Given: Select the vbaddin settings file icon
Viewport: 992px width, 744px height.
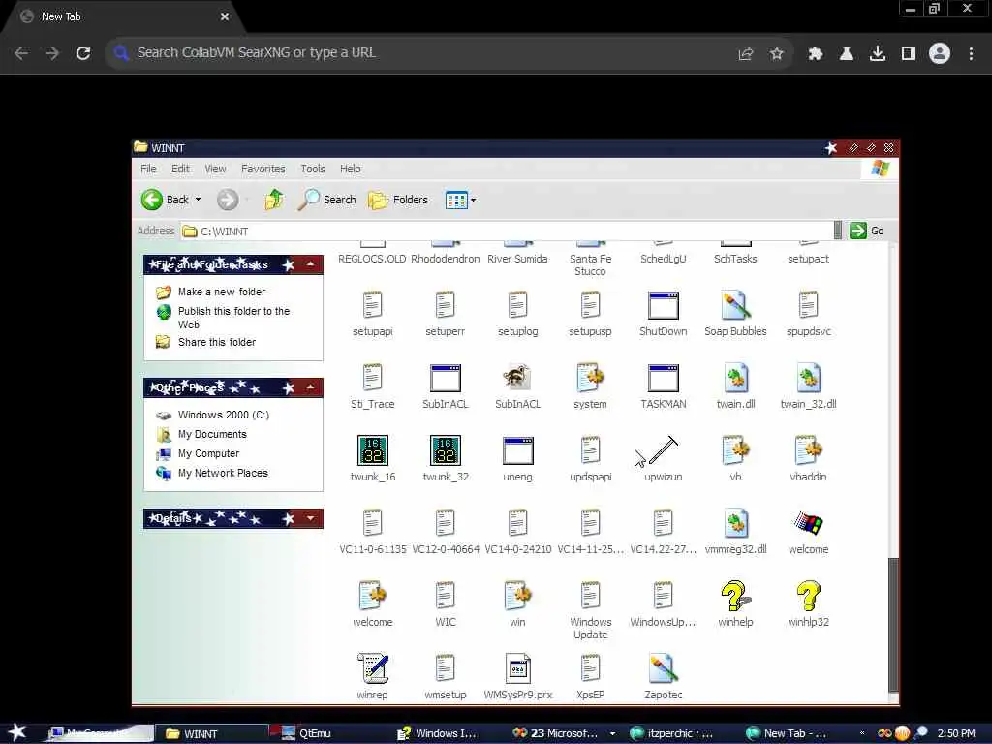Looking at the screenshot, I should coord(808,450).
